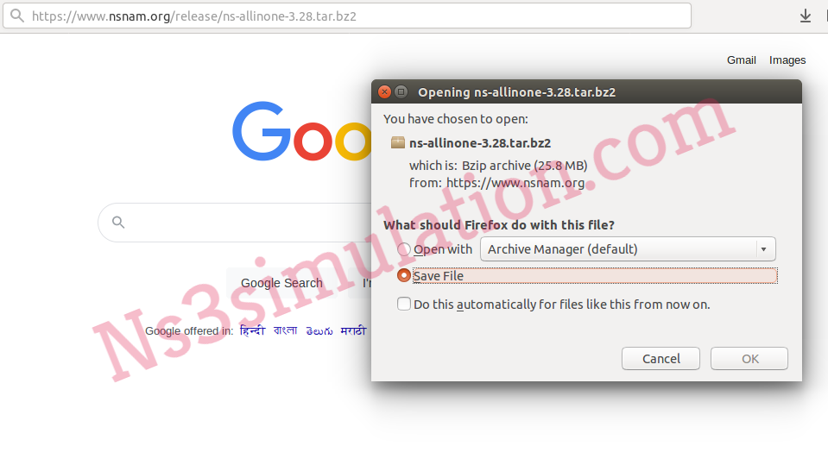Click the search icon inside Google search box
Image resolution: width=828 pixels, height=465 pixels.
point(118,223)
